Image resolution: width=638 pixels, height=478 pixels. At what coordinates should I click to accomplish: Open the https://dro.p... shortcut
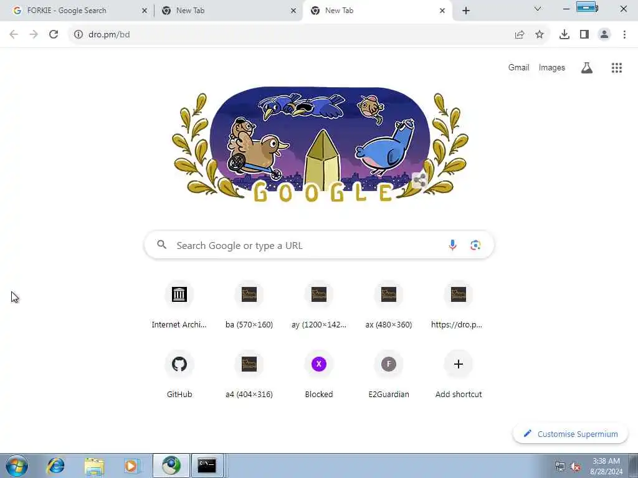point(459,305)
